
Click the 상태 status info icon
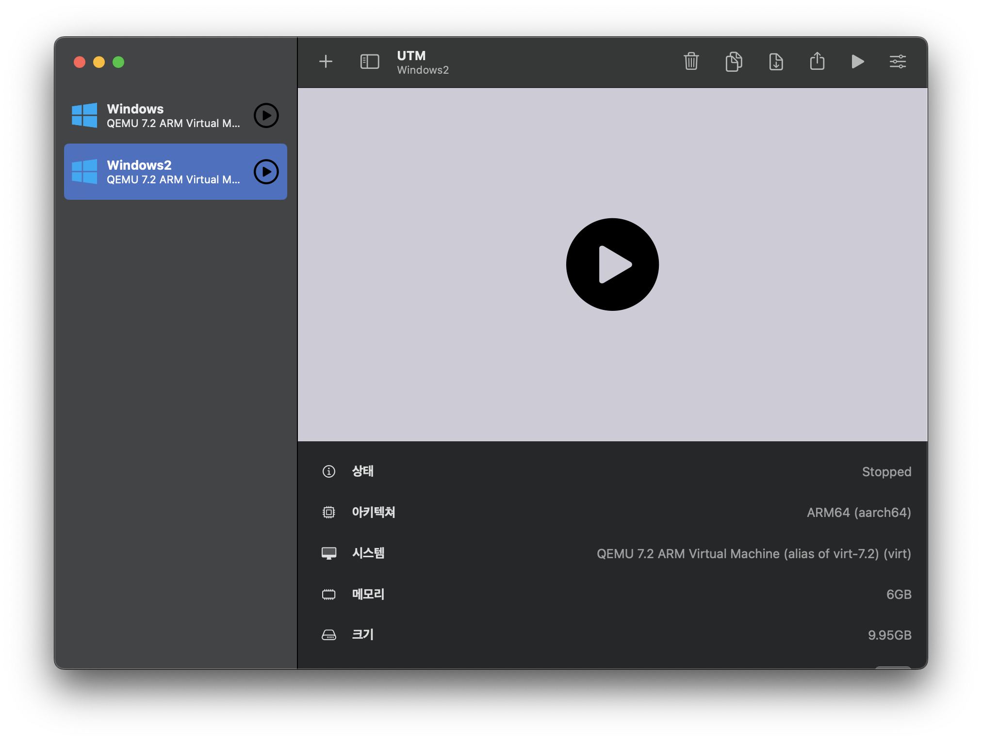click(329, 471)
